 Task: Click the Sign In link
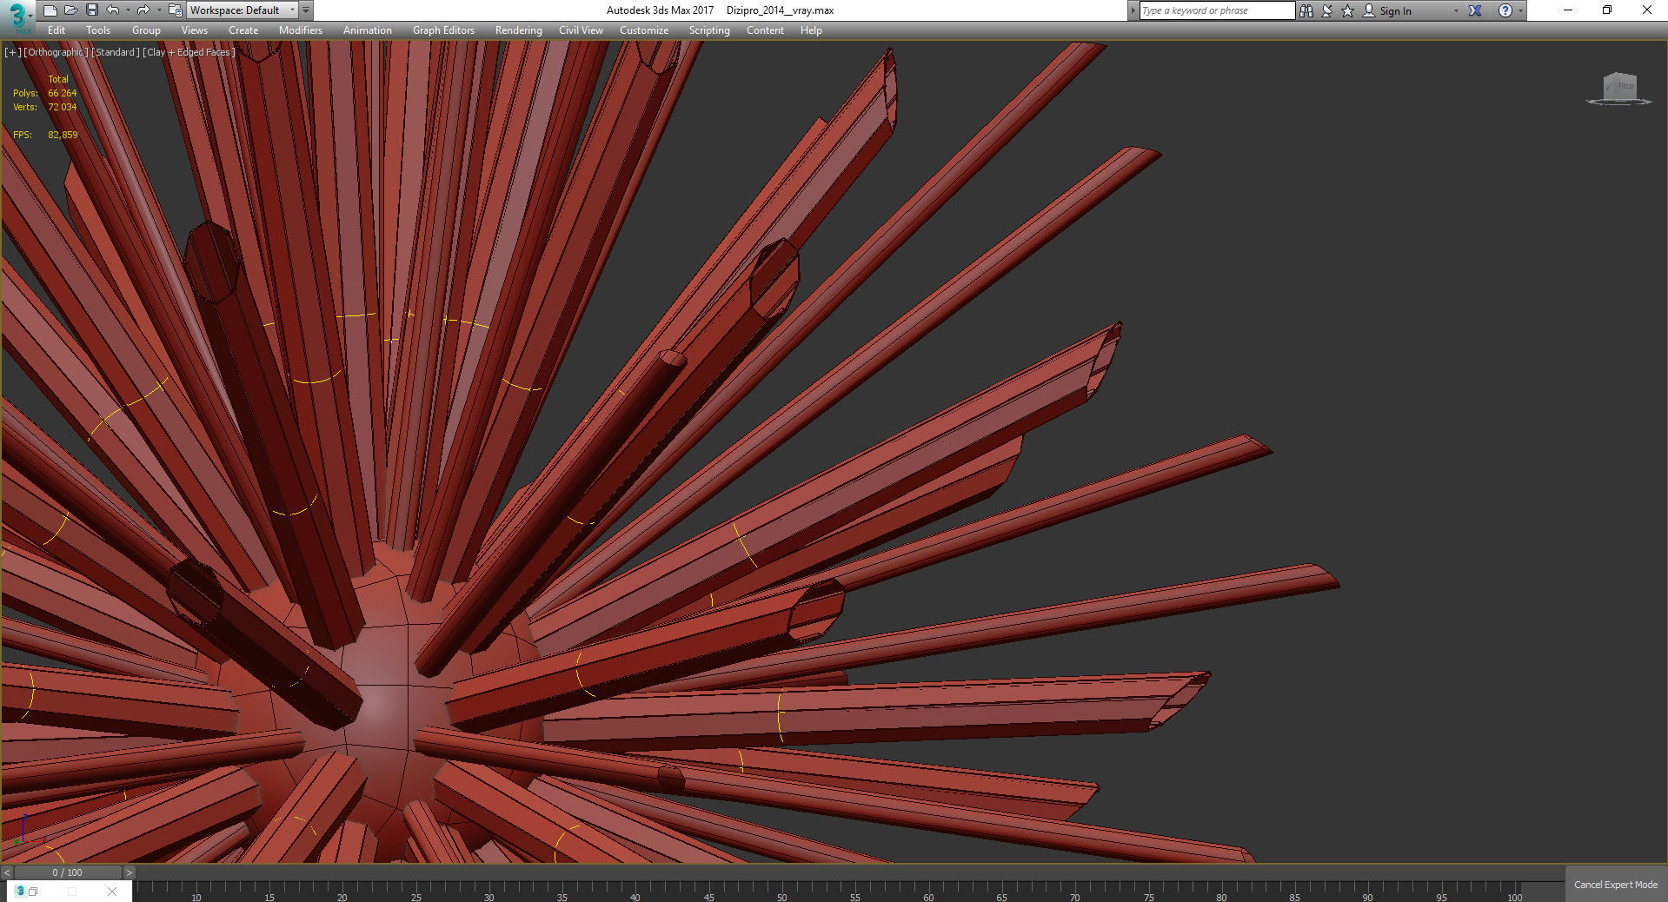pos(1395,11)
